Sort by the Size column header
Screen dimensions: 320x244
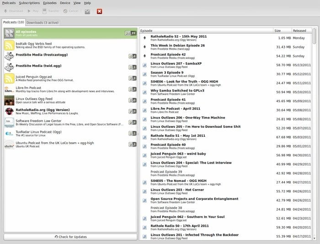pos(283,31)
